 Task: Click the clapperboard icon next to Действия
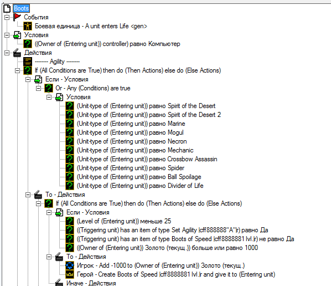[17, 53]
